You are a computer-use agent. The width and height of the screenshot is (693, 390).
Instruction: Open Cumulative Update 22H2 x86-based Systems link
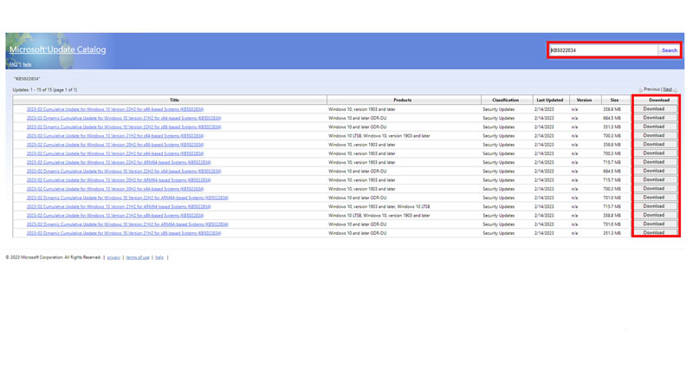tap(115, 109)
